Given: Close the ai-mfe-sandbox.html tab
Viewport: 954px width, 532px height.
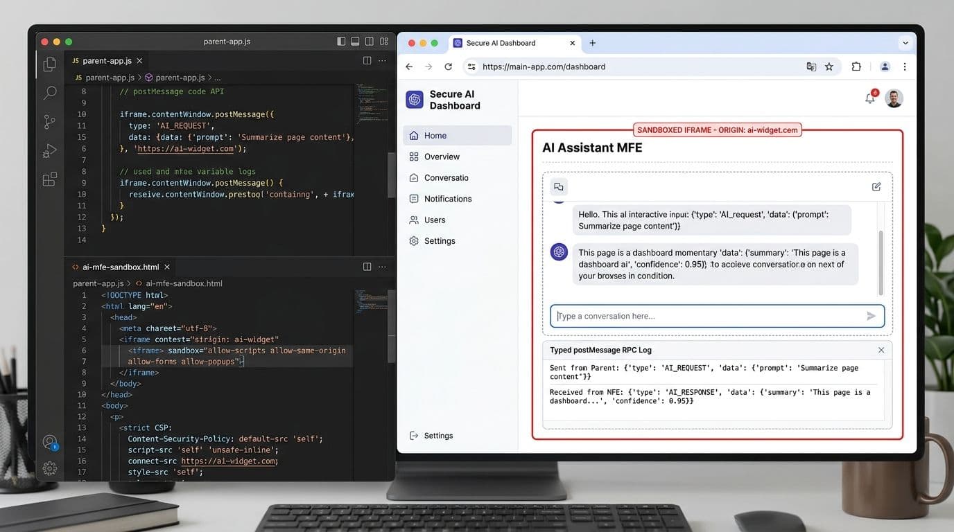Looking at the screenshot, I should (x=167, y=267).
